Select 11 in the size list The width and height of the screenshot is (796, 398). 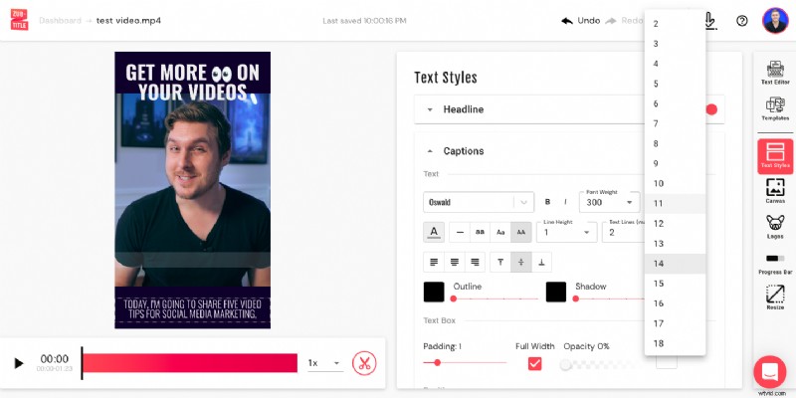click(675, 204)
